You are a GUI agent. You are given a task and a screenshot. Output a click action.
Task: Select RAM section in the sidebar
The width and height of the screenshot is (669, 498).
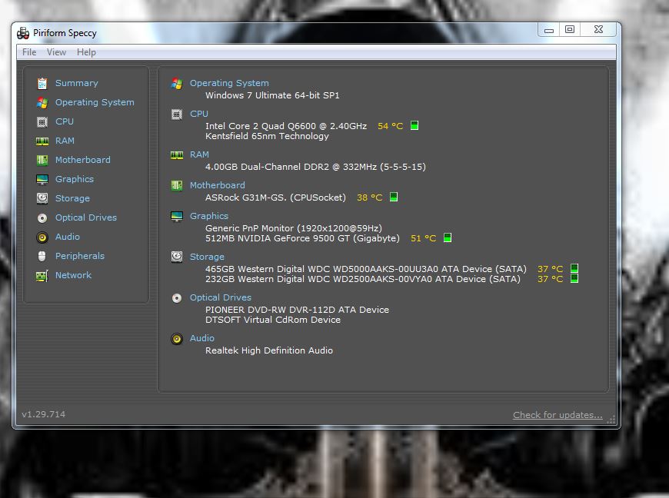(65, 141)
